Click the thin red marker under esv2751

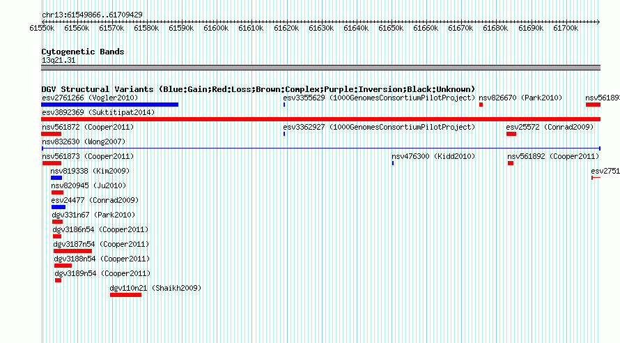596,178
